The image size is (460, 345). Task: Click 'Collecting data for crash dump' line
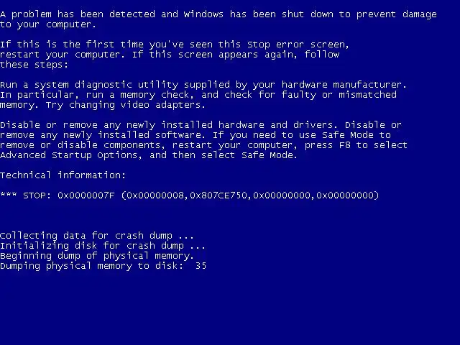pos(97,236)
